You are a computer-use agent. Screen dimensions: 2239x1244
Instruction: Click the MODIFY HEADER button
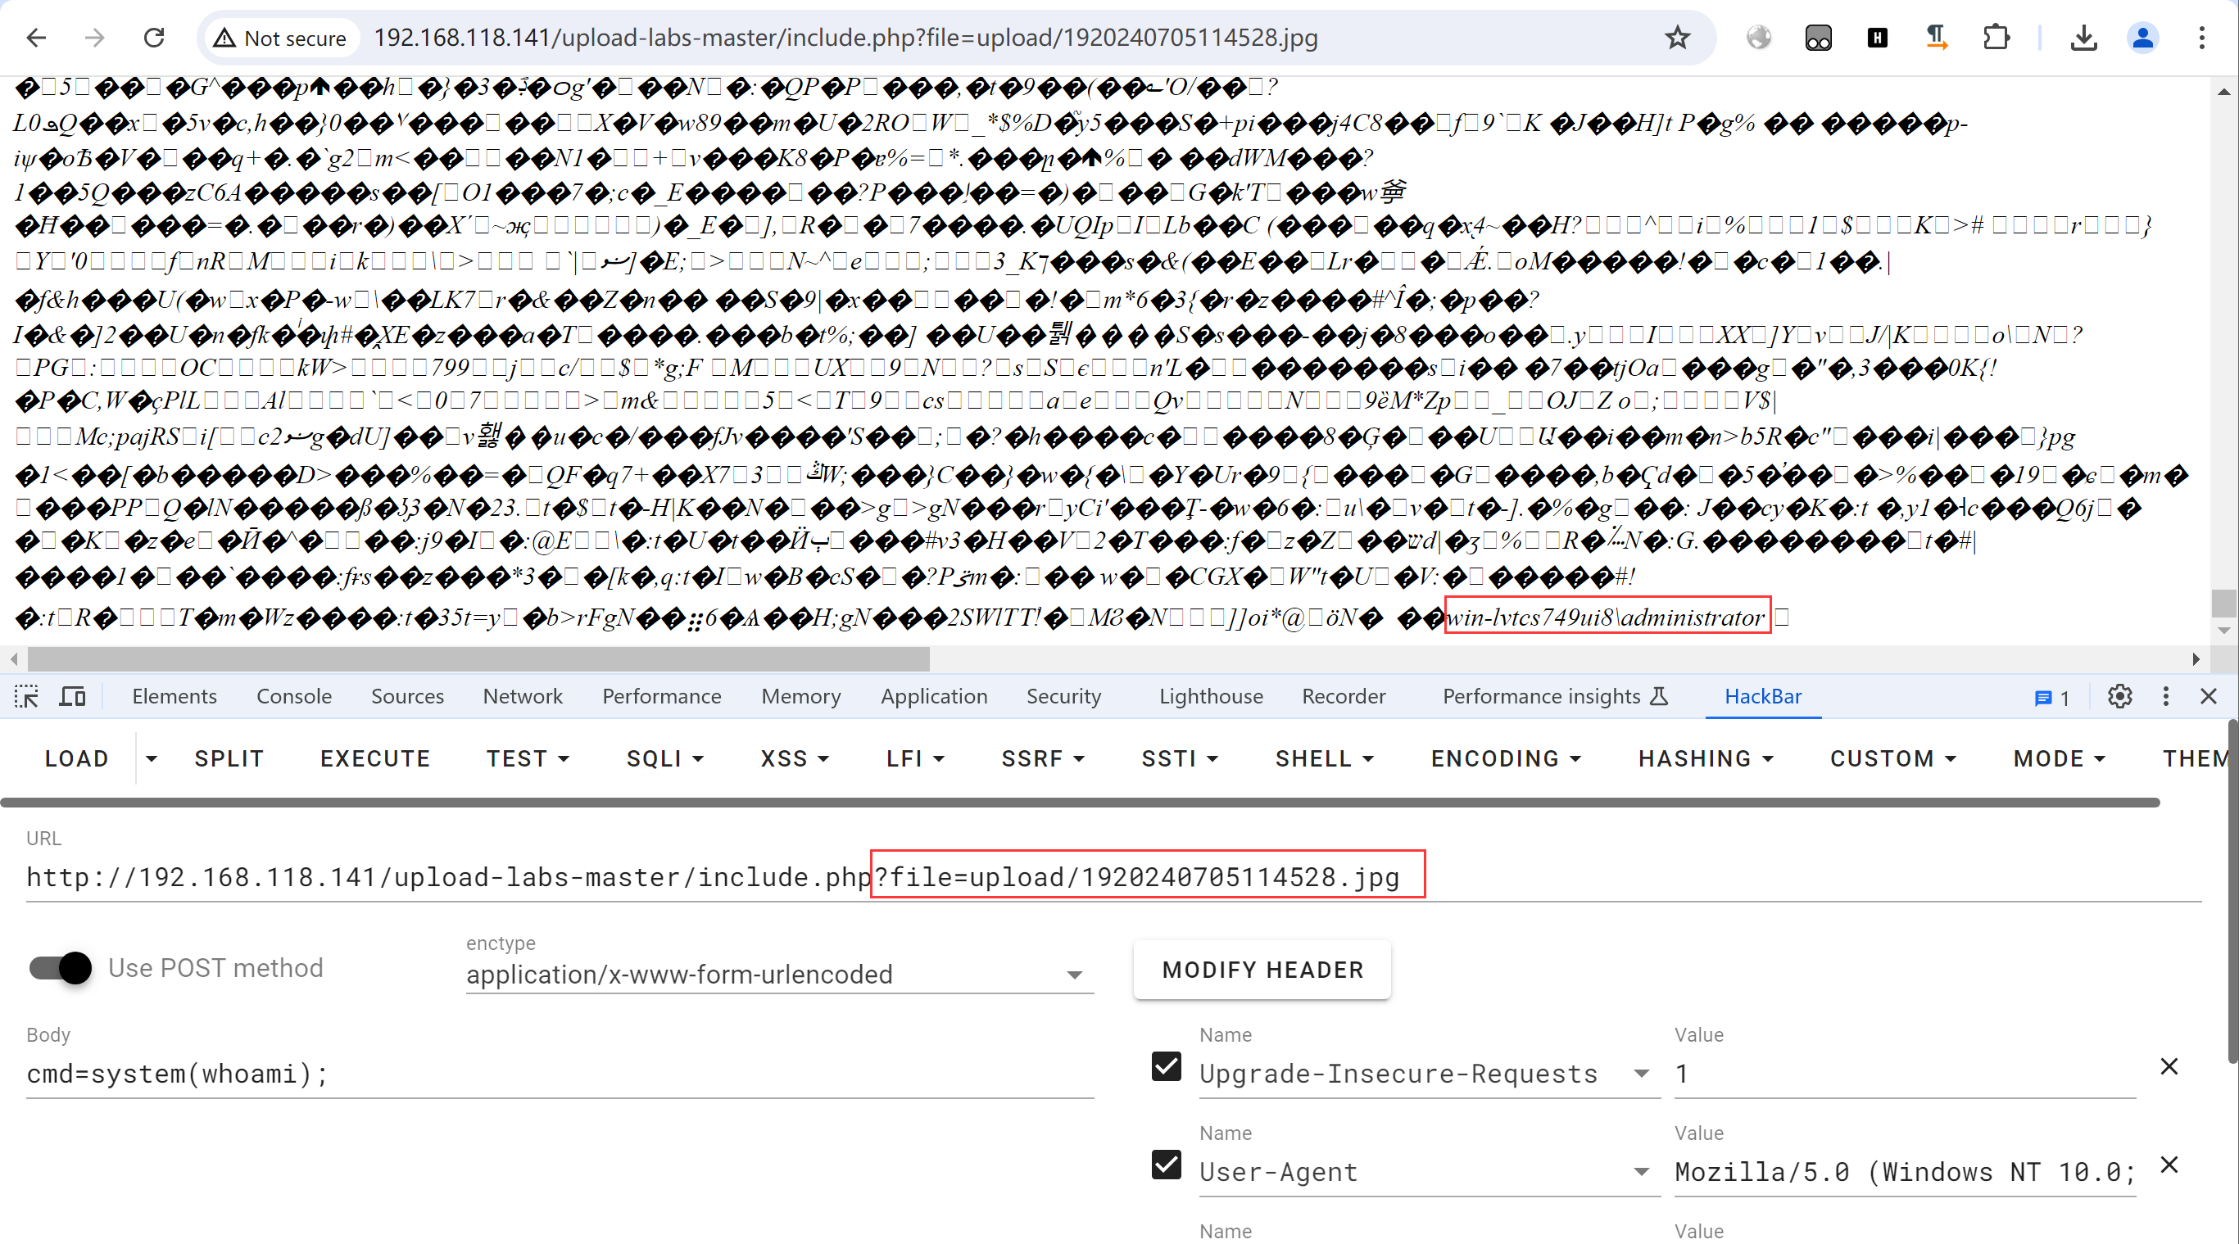click(x=1262, y=970)
